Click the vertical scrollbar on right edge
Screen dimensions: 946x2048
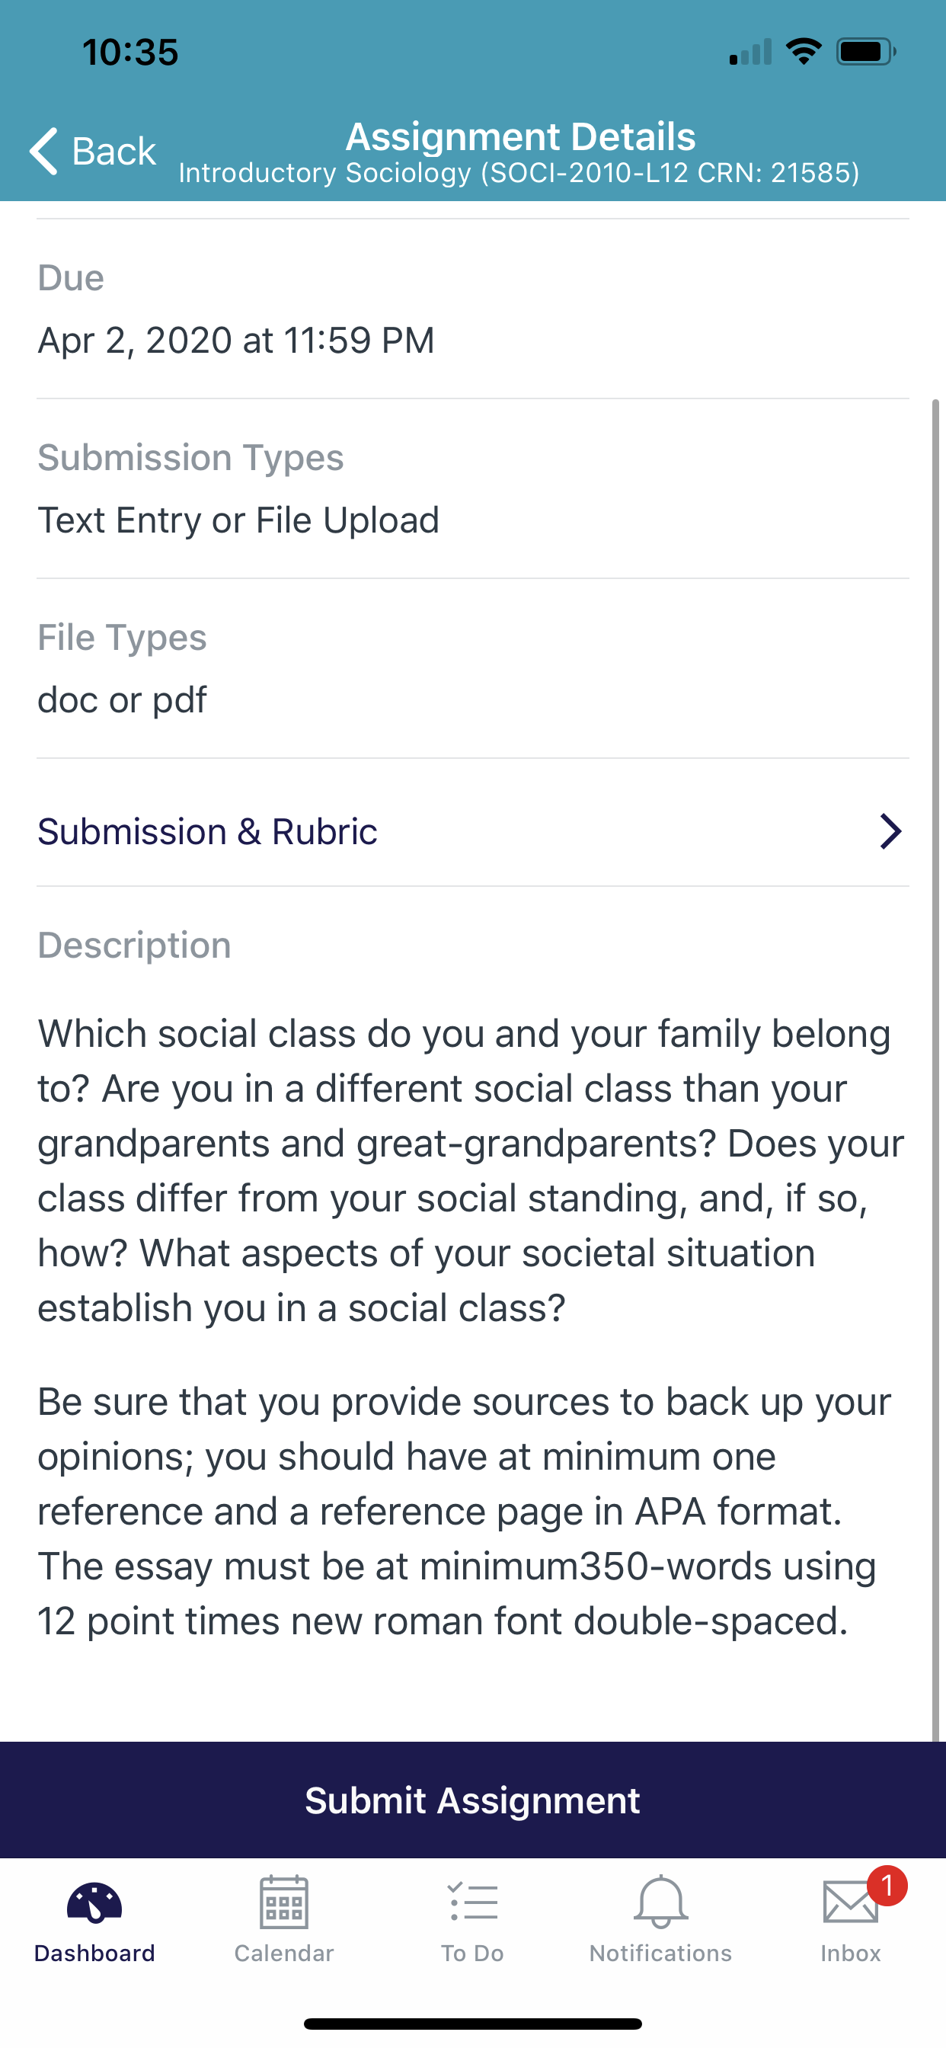935,1069
